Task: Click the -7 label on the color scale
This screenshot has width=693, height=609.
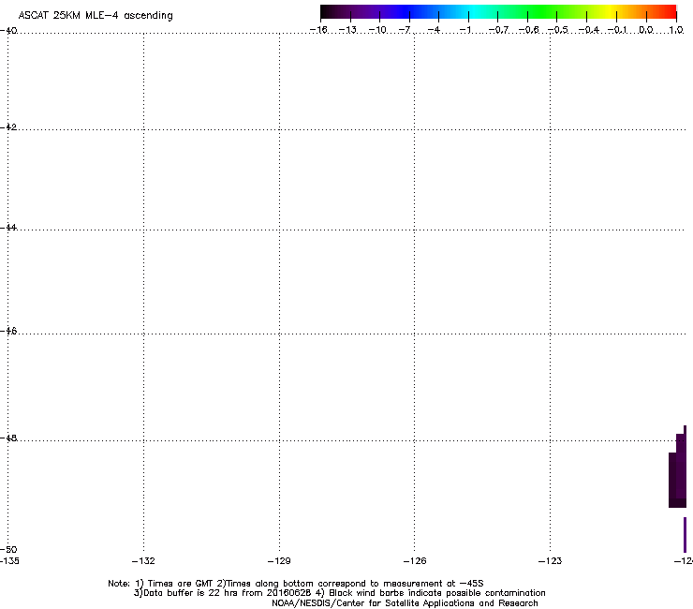Action: 405,30
